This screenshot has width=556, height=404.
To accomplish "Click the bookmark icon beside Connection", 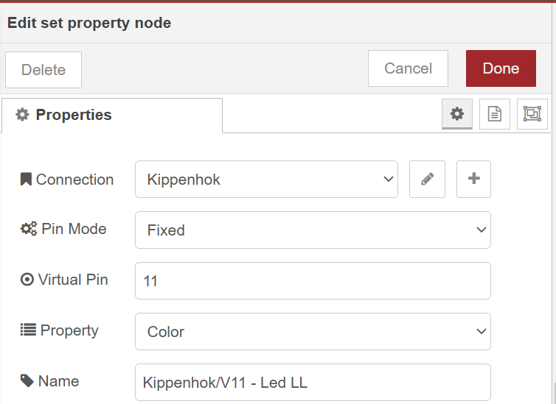I will (x=26, y=180).
